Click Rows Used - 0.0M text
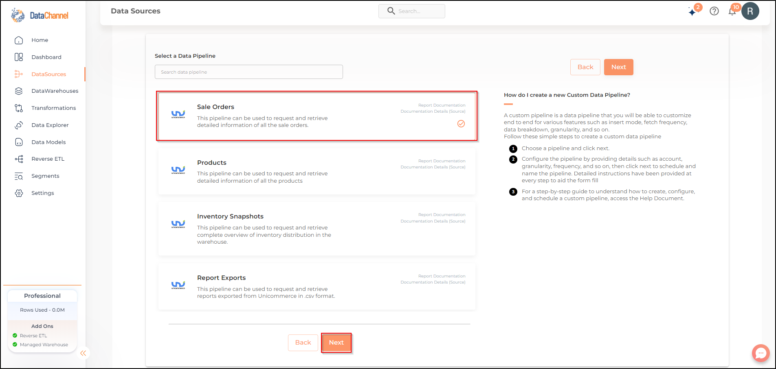This screenshot has height=369, width=776. [42, 310]
